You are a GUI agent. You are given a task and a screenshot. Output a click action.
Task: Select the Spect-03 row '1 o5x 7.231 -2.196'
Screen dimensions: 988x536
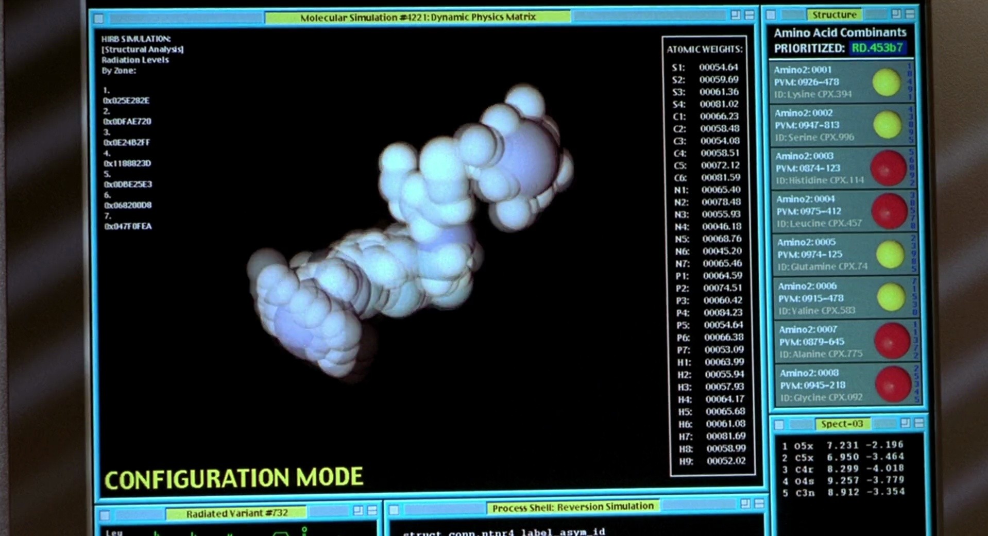click(842, 445)
